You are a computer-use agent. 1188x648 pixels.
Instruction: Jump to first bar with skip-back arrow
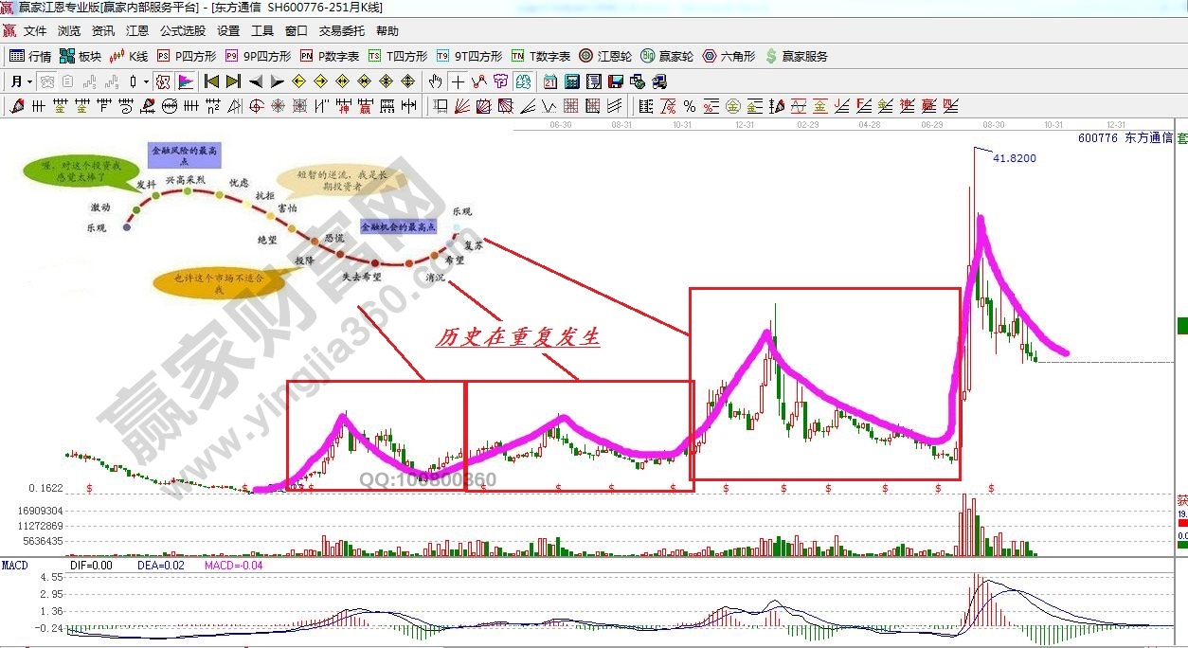tap(211, 81)
